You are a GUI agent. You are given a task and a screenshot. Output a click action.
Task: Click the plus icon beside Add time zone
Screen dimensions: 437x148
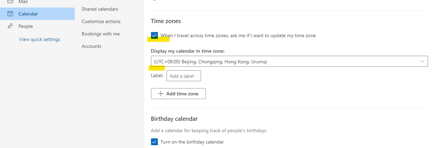click(x=161, y=94)
